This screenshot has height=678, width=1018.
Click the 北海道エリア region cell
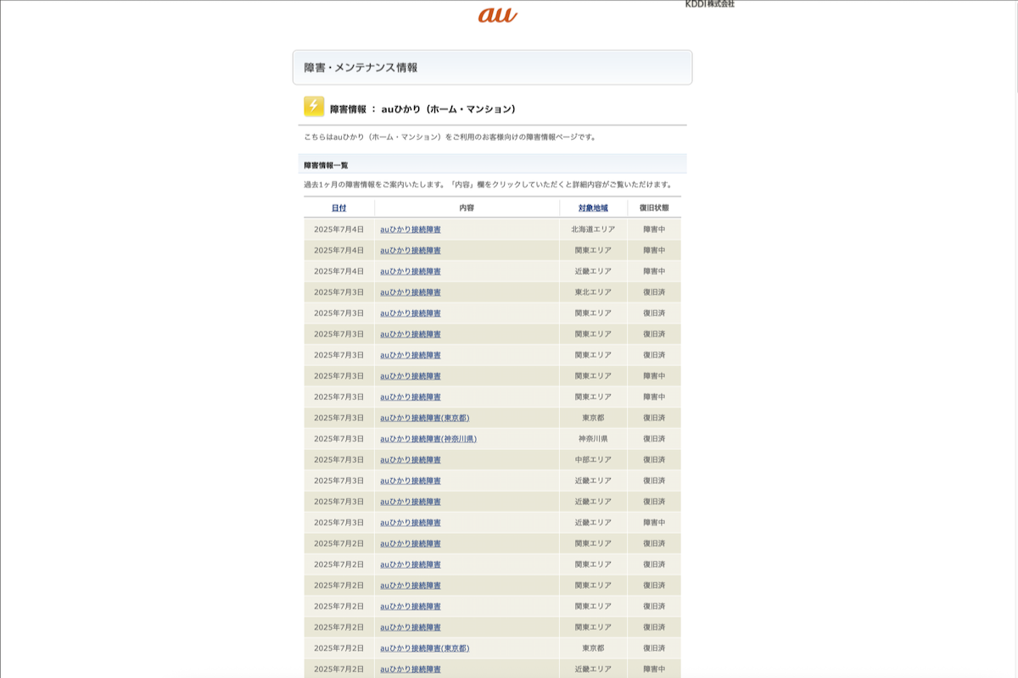coord(593,230)
